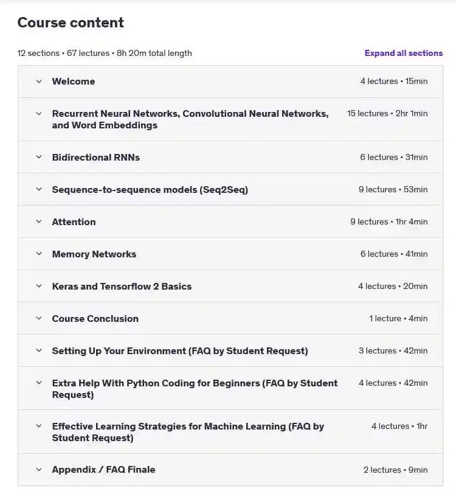Click the chevron for Appendix / FAQ Finale
Screen dimensions: 456x491
[x=39, y=470]
